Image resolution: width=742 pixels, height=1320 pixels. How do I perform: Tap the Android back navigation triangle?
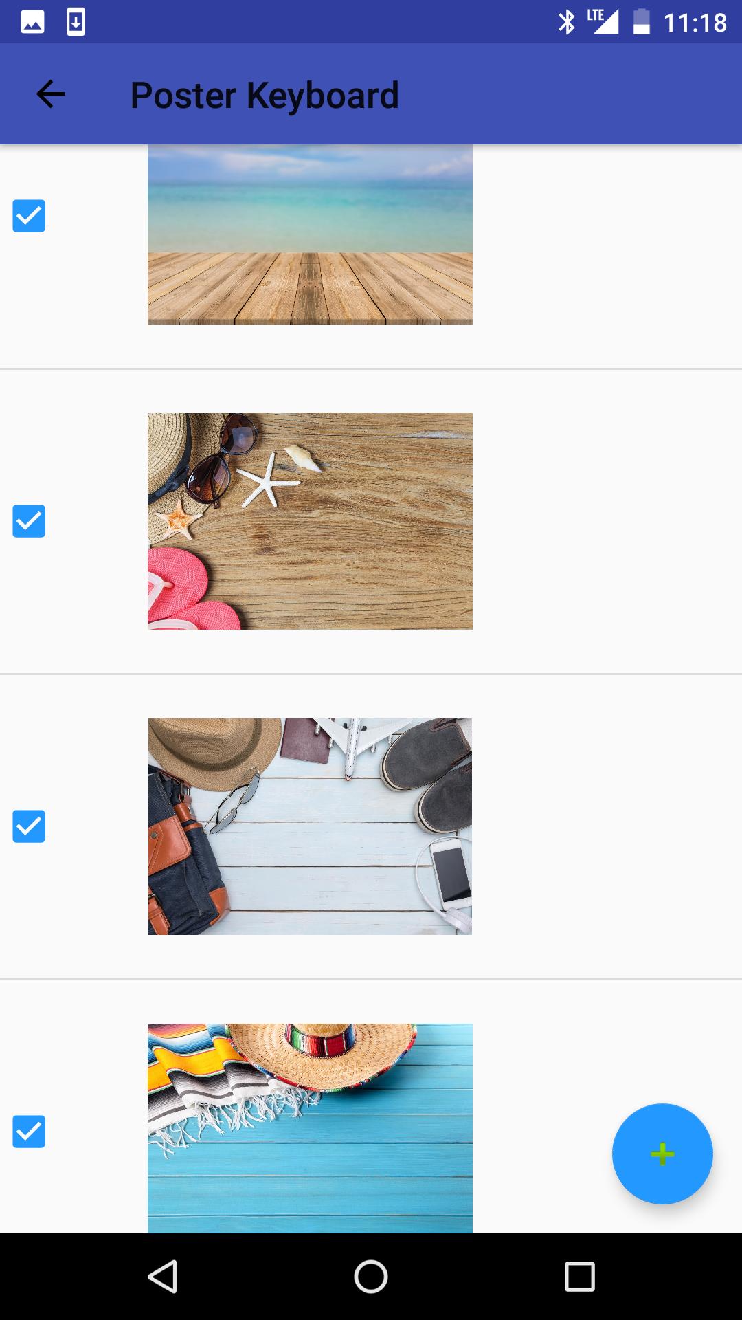point(163,1277)
